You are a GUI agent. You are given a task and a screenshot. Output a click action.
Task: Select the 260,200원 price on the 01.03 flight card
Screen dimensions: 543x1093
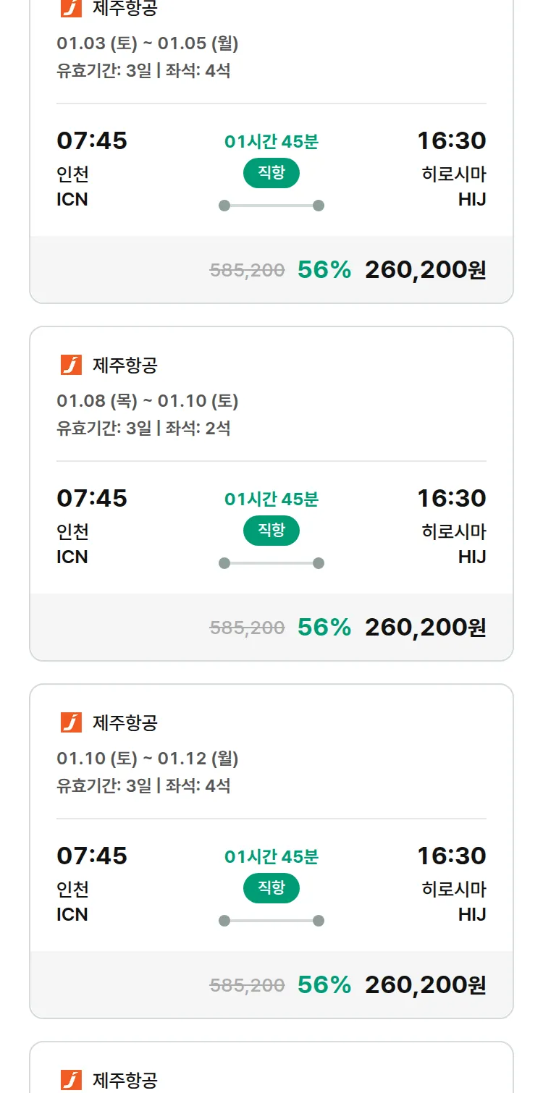click(425, 270)
